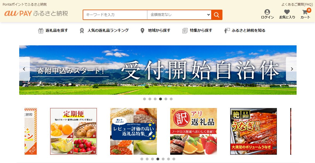315x163 pixels.
Task: Select the last hero carousel dot
Action: click(x=171, y=99)
